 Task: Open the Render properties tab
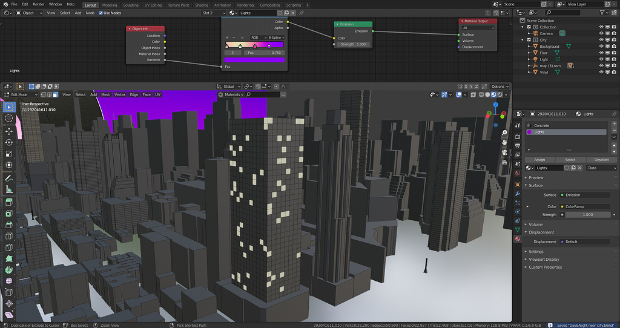[518, 137]
